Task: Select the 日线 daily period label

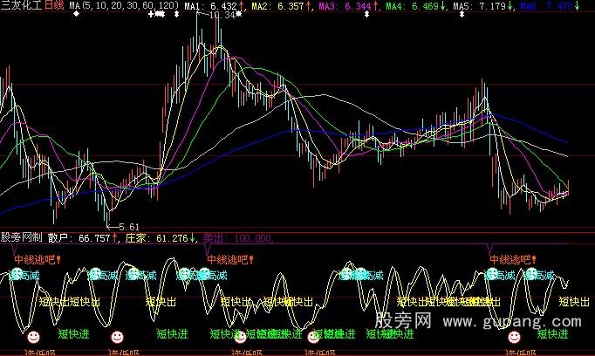Action: (55, 6)
